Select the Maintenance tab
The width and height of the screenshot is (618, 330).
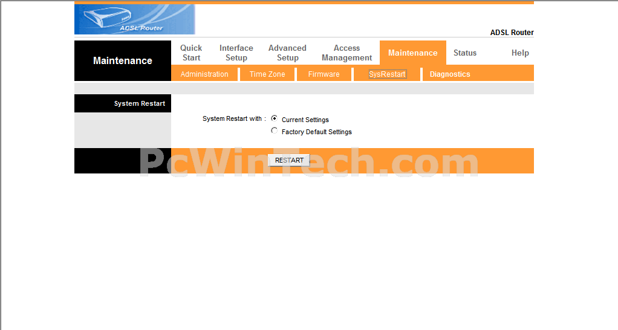(412, 53)
